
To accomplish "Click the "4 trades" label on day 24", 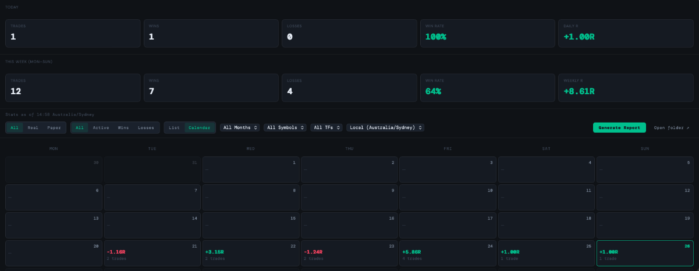I will pyautogui.click(x=411, y=258).
